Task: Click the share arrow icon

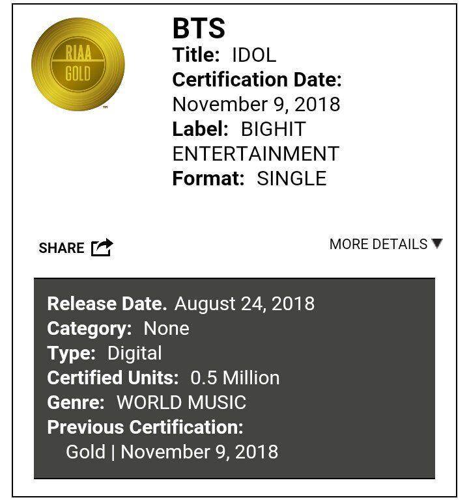Action: [x=102, y=248]
